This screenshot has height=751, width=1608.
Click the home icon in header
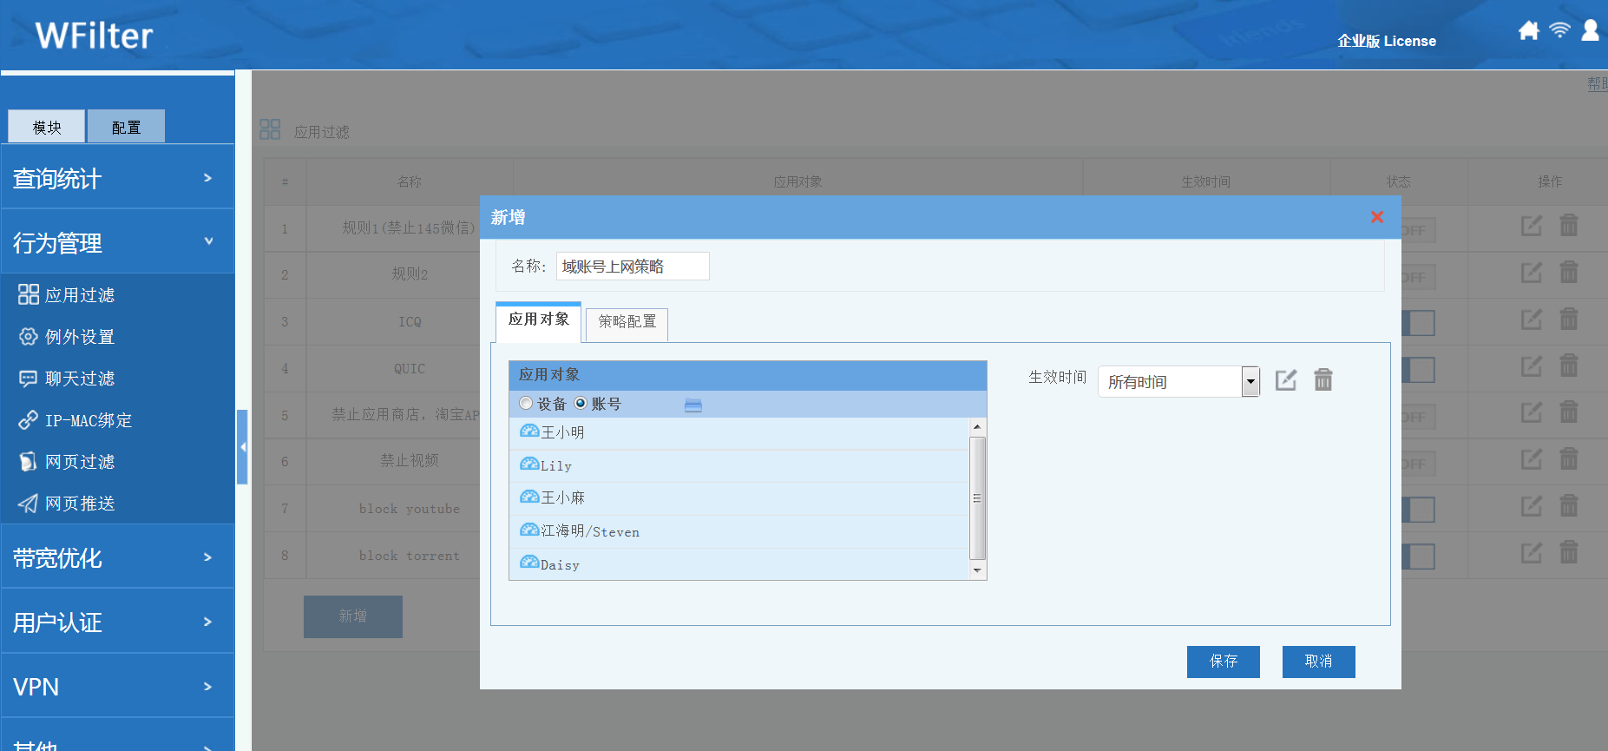[x=1528, y=31]
